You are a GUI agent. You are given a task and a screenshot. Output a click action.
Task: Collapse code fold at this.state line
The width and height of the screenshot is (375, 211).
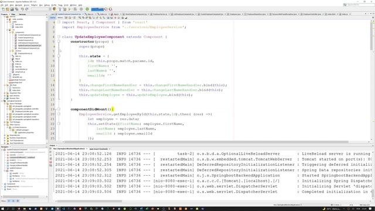point(59,56)
